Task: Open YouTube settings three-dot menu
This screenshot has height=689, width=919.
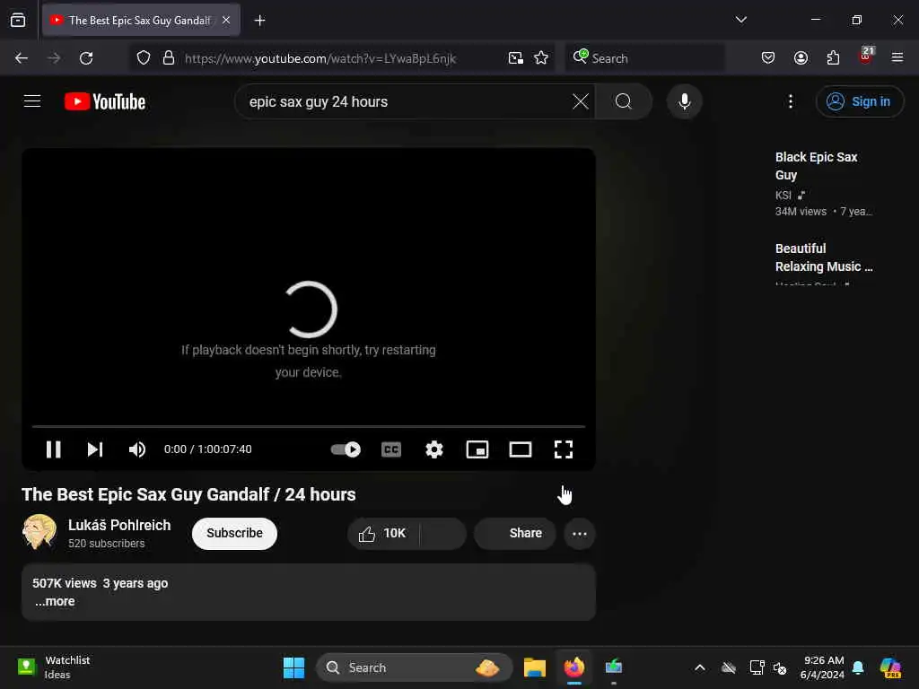Action: point(791,101)
